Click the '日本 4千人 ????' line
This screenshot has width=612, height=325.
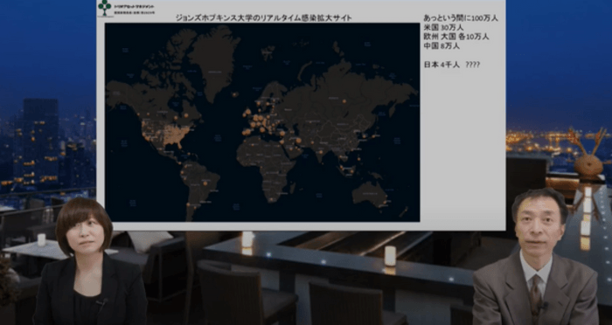[452, 65]
